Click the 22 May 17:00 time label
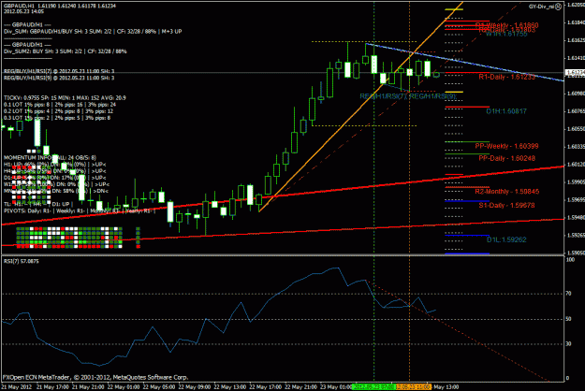 pyautogui.click(x=266, y=387)
